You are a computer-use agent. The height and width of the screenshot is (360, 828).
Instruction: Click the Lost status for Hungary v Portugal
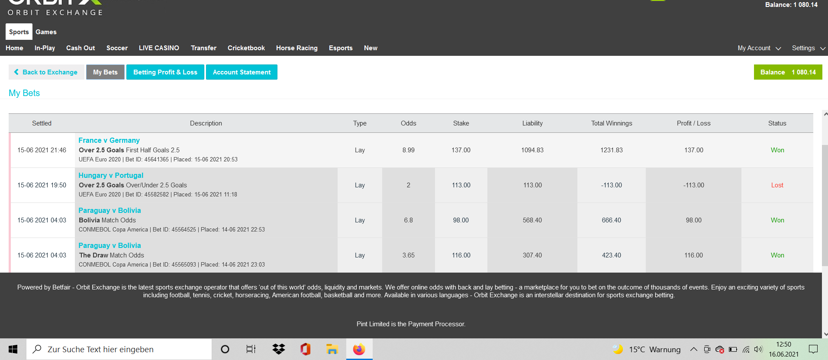[x=777, y=185]
